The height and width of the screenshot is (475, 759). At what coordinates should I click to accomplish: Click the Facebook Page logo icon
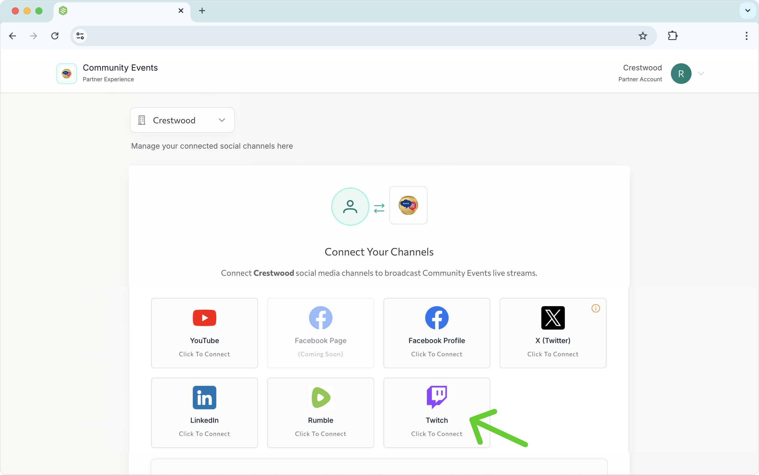(320, 318)
